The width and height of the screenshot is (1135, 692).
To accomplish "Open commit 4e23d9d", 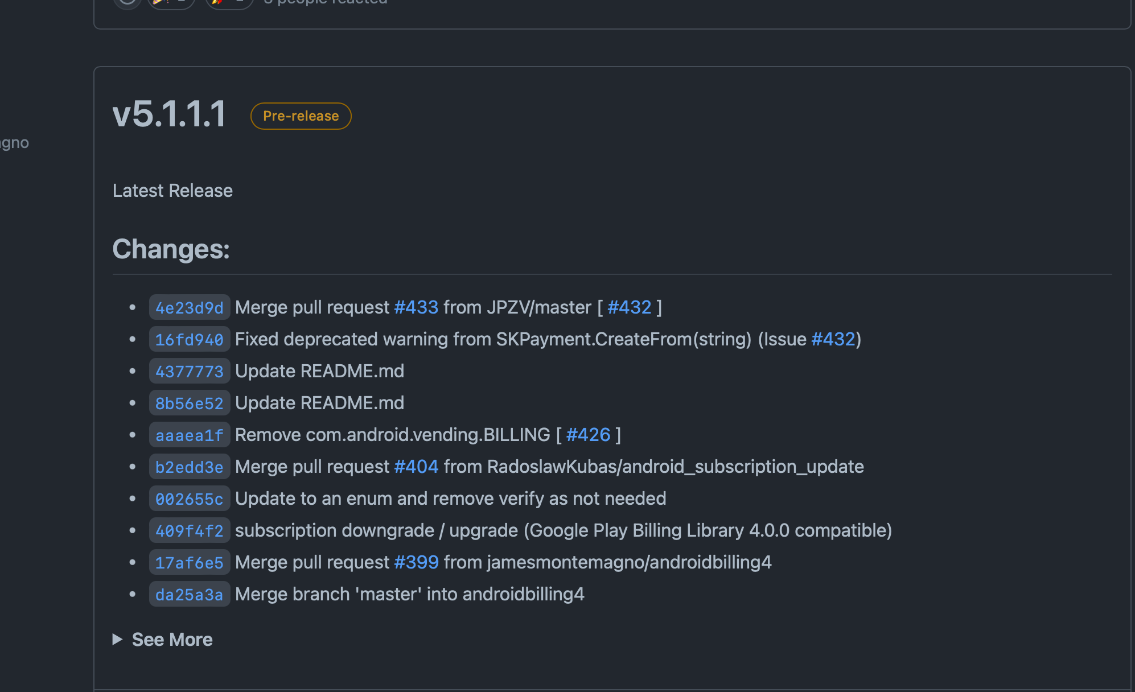I will [x=189, y=307].
